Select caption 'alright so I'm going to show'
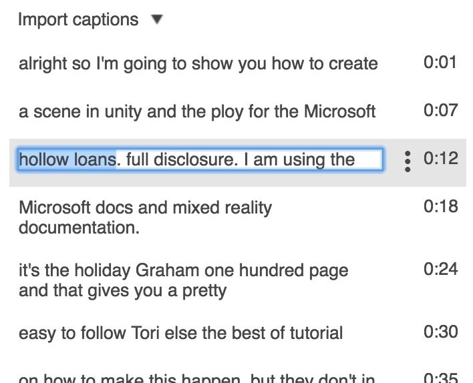The height and width of the screenshot is (383, 473). click(198, 63)
